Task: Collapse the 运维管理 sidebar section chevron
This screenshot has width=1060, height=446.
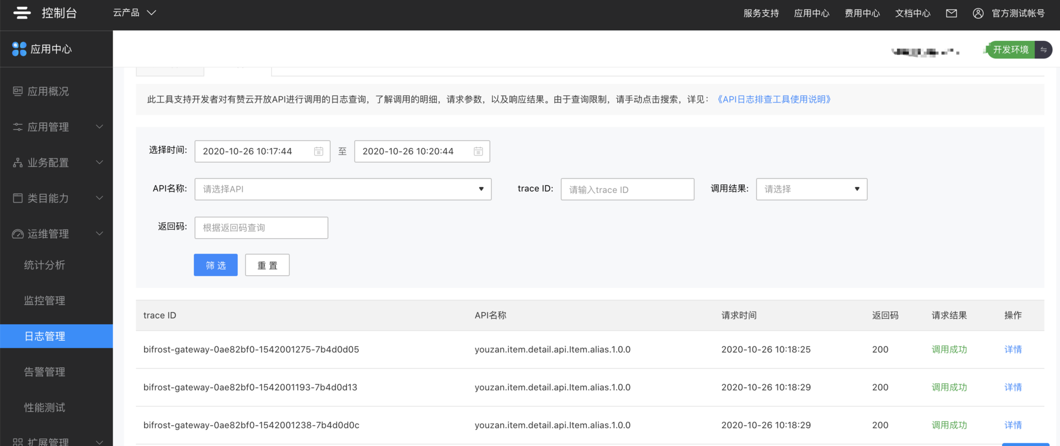Action: [x=99, y=234]
